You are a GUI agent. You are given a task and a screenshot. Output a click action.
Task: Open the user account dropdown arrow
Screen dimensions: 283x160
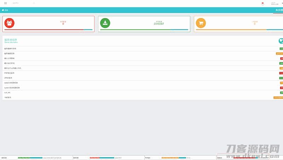[x=282, y=3]
